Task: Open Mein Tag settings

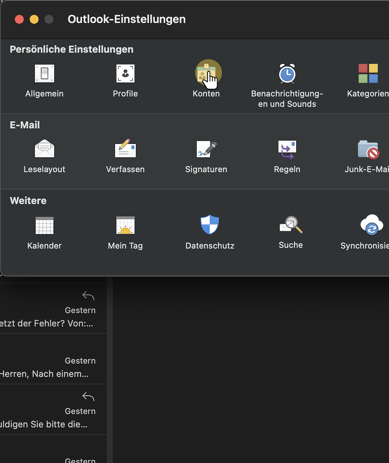Action: pos(125,226)
